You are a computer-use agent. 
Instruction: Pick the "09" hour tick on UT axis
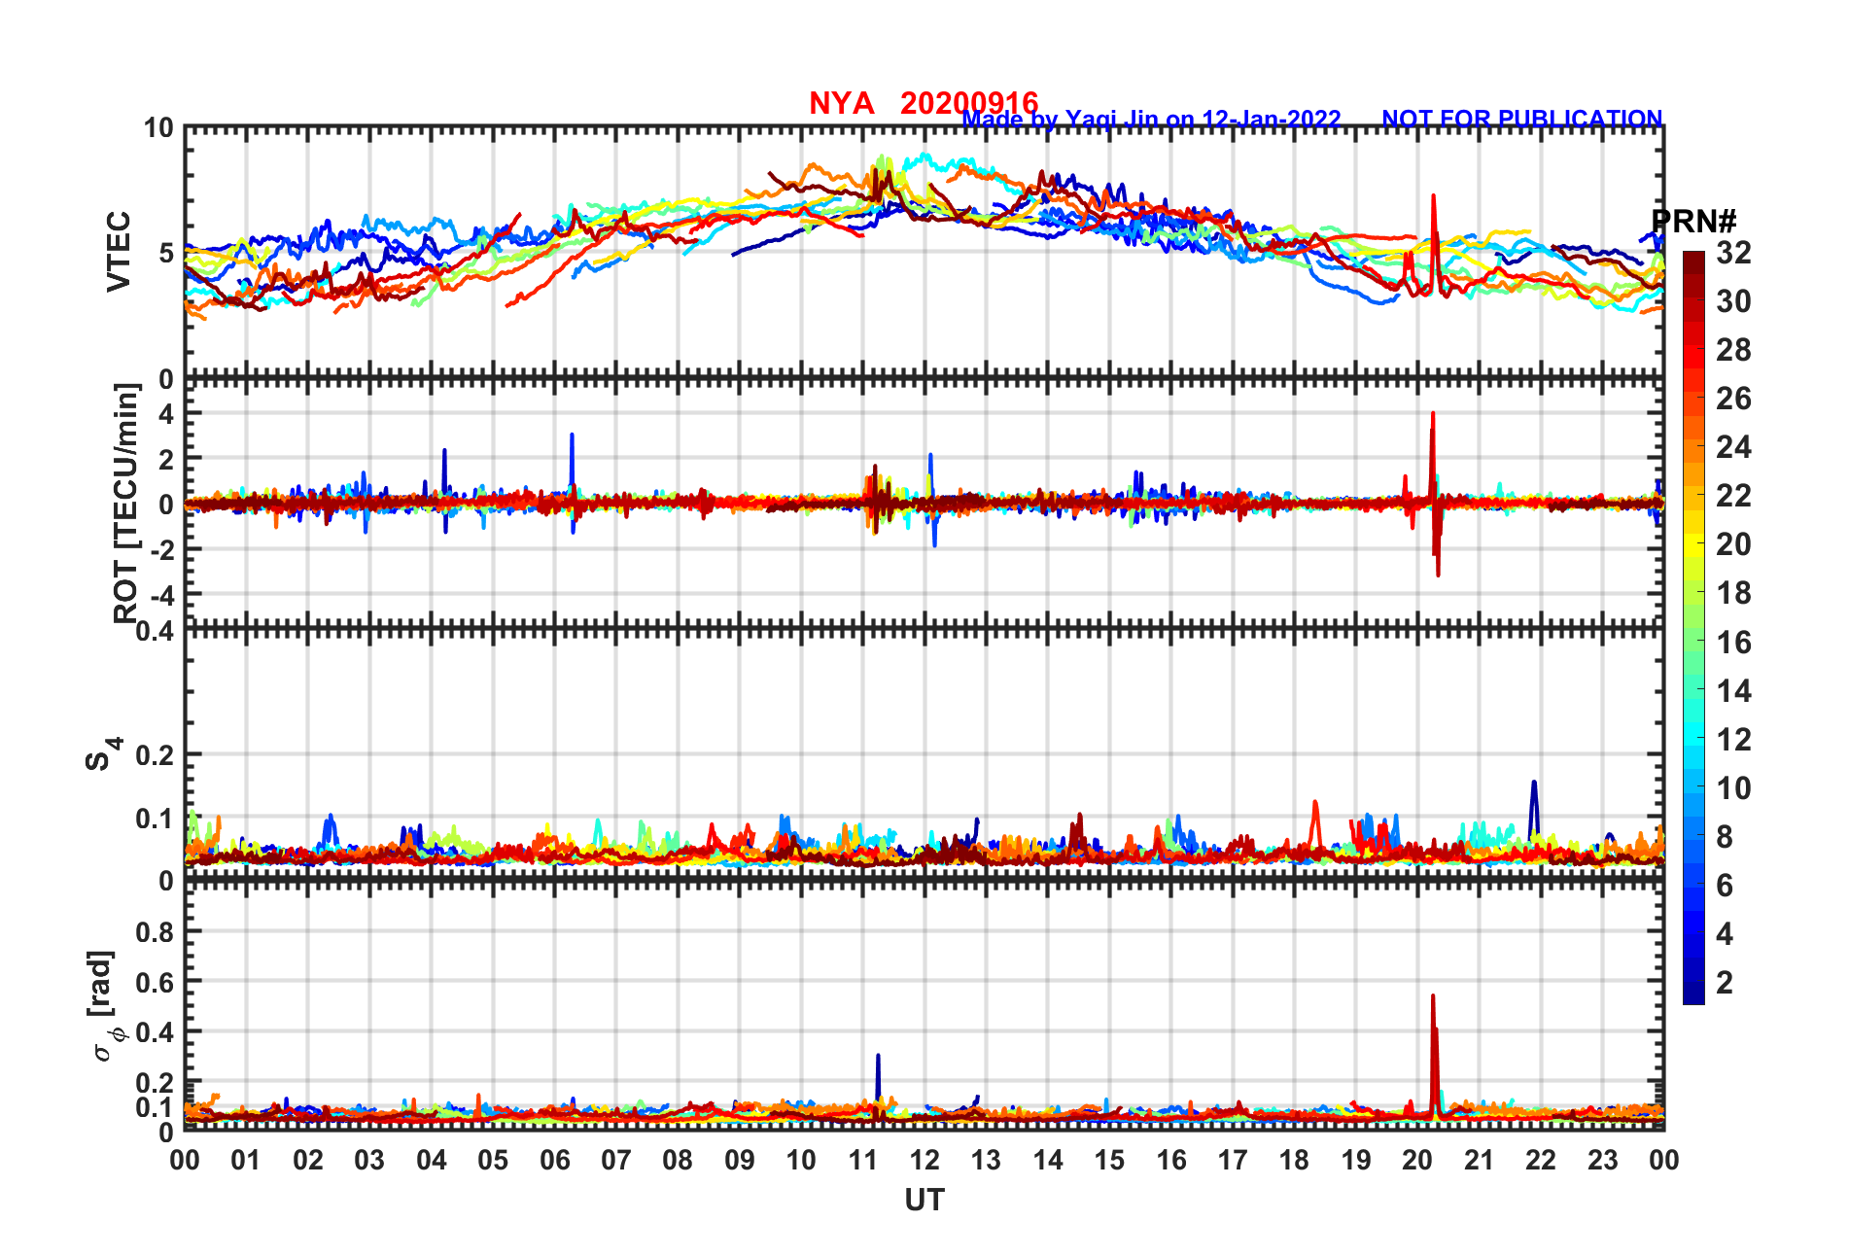coord(740,1160)
